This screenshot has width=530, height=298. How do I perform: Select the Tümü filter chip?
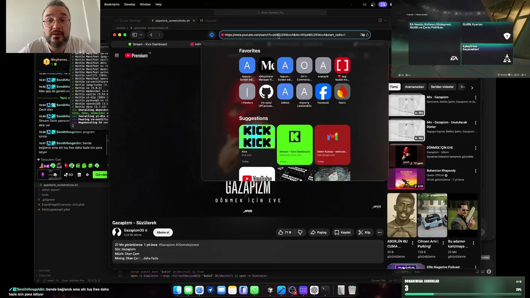click(394, 87)
